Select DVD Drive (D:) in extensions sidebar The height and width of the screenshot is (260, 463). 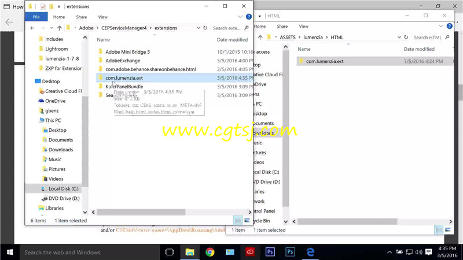(x=64, y=198)
